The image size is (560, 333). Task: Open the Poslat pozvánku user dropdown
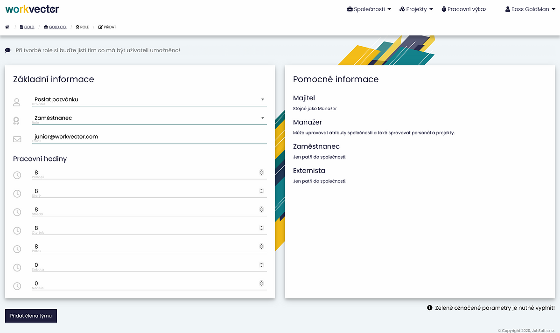(149, 99)
